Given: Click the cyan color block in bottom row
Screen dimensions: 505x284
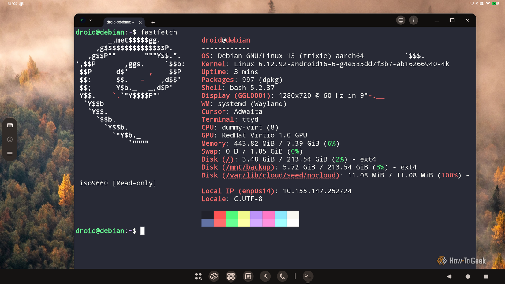Looking at the screenshot, I should [281, 223].
